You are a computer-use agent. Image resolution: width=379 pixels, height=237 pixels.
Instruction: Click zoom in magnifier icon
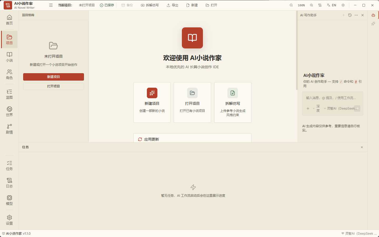click(311, 5)
